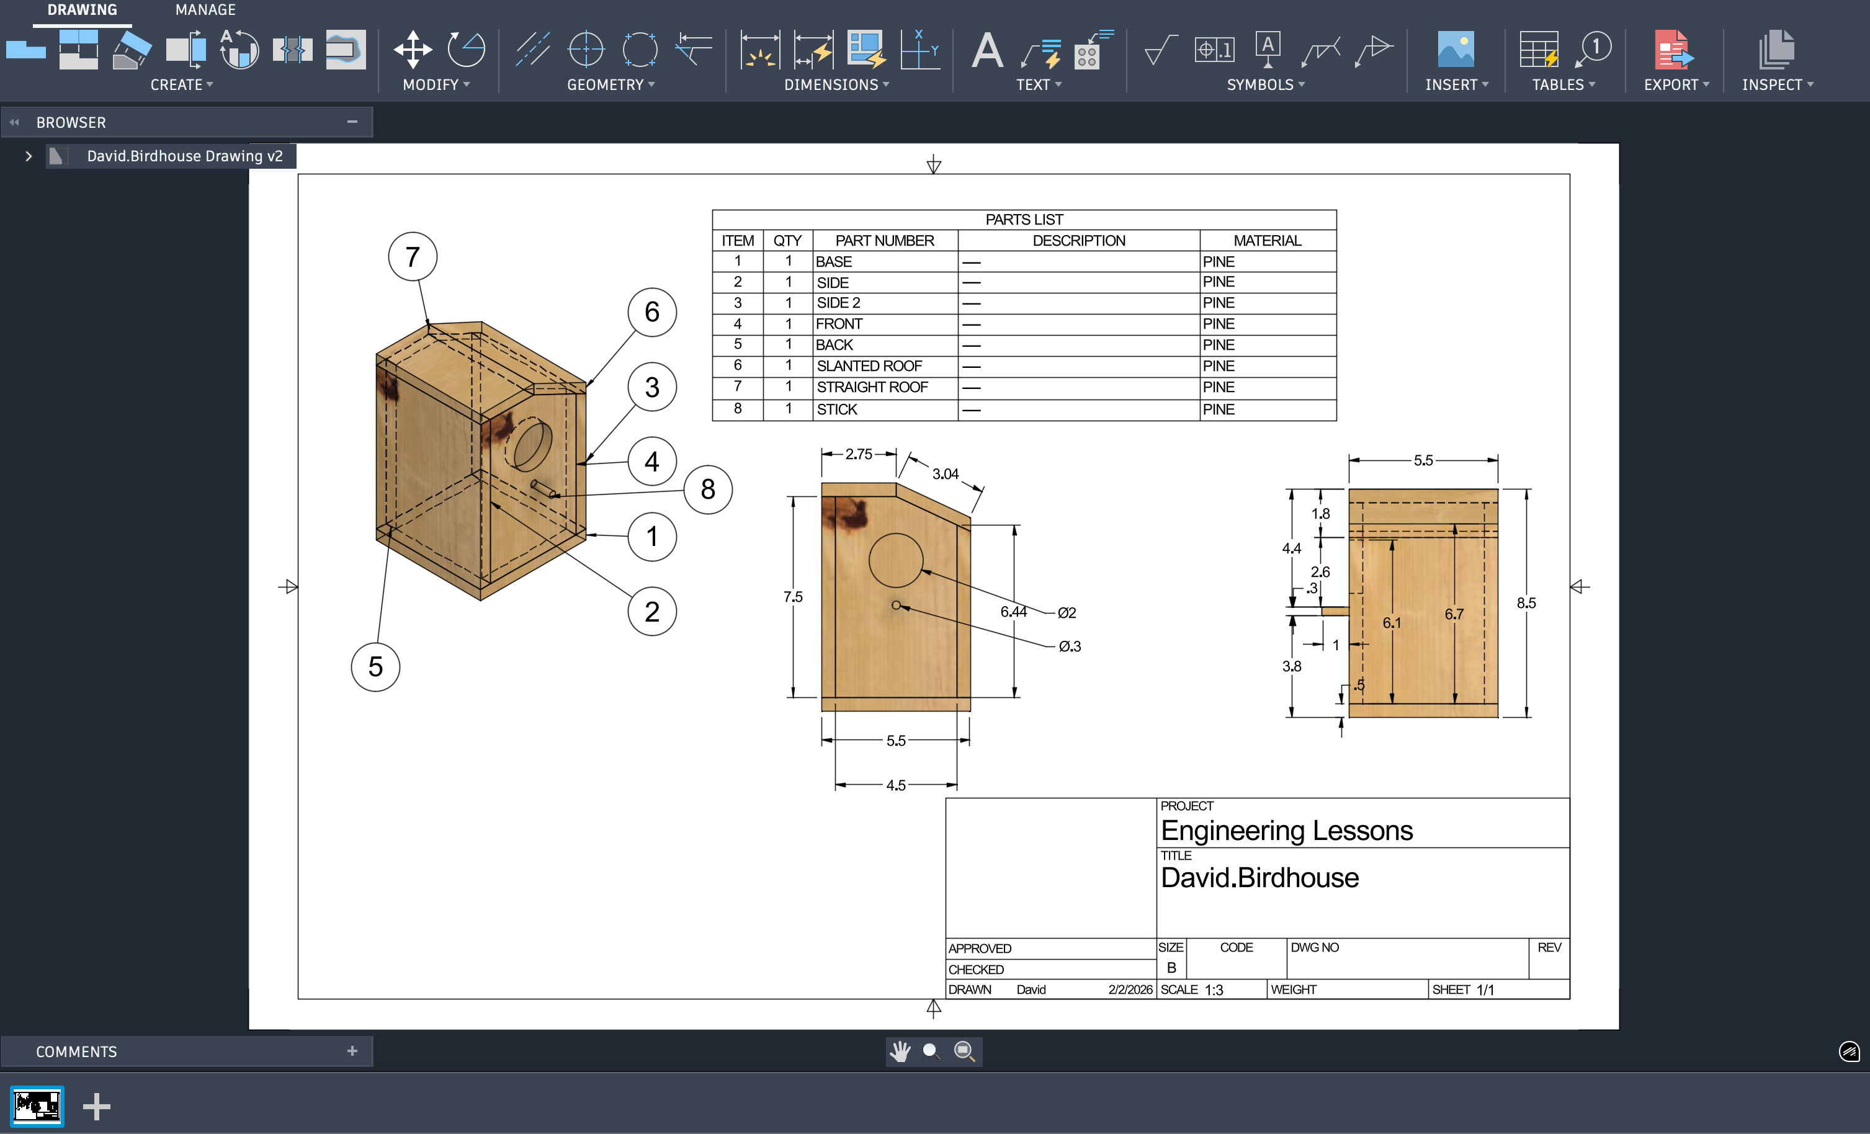The height and width of the screenshot is (1134, 1870).
Task: Click the Insert Image icon
Action: (1456, 50)
